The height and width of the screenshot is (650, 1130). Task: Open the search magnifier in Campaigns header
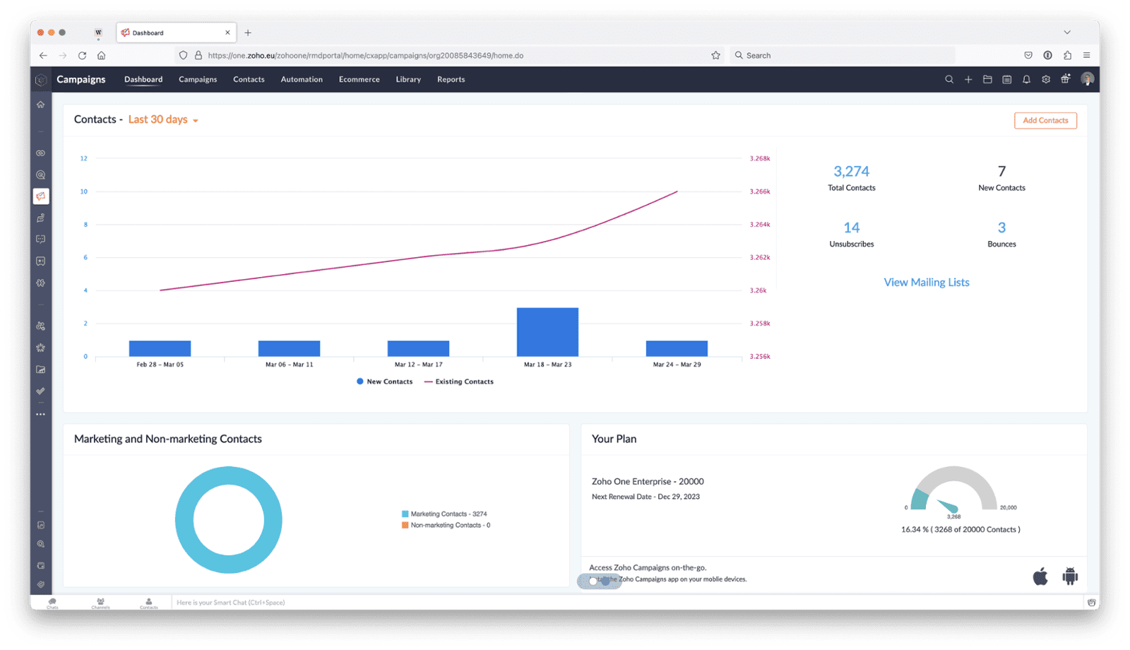[949, 80]
